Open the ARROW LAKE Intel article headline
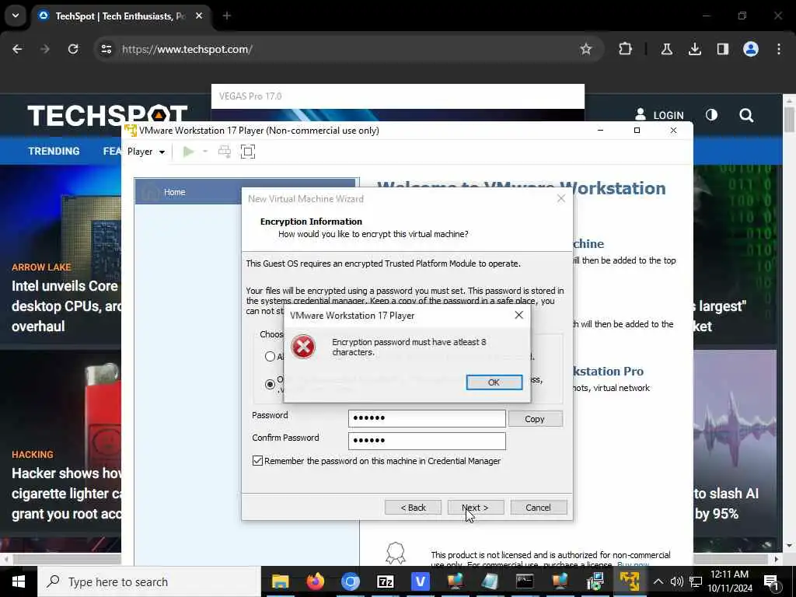The image size is (796, 597). [x=66, y=306]
